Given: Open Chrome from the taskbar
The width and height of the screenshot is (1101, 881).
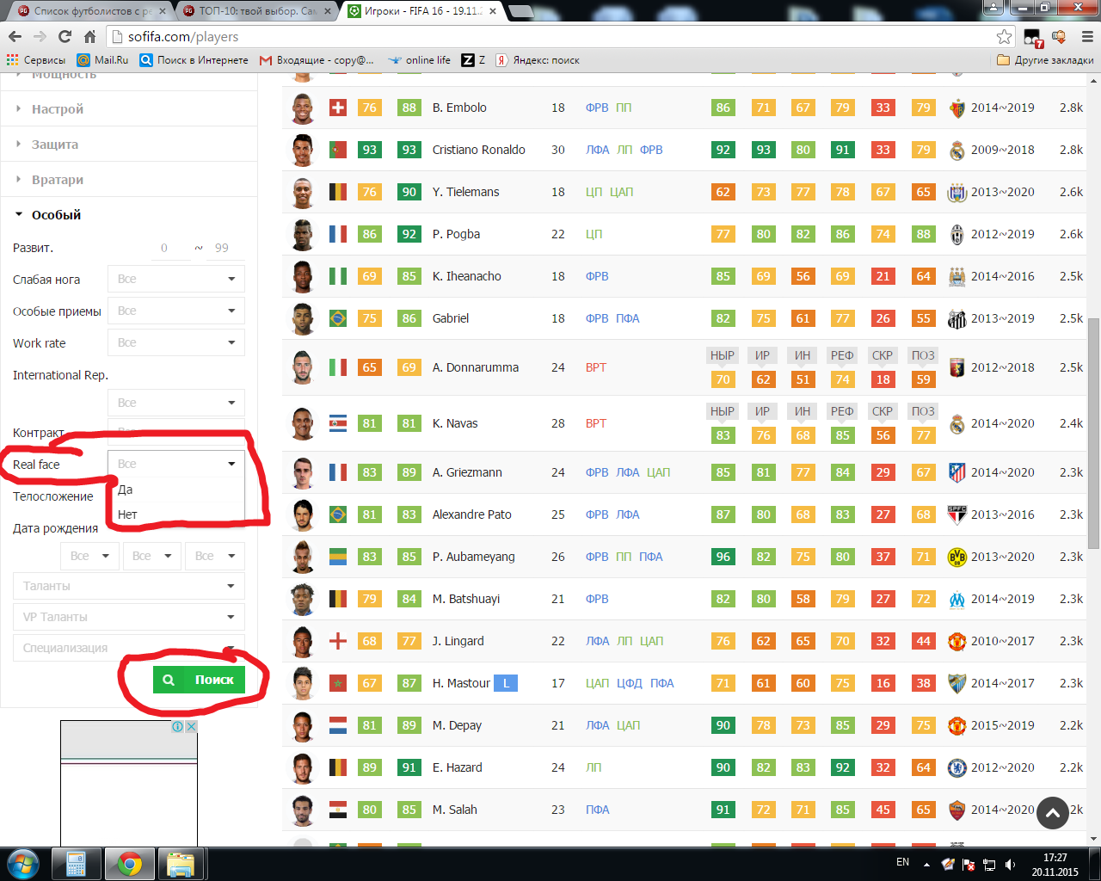Looking at the screenshot, I should click(130, 864).
